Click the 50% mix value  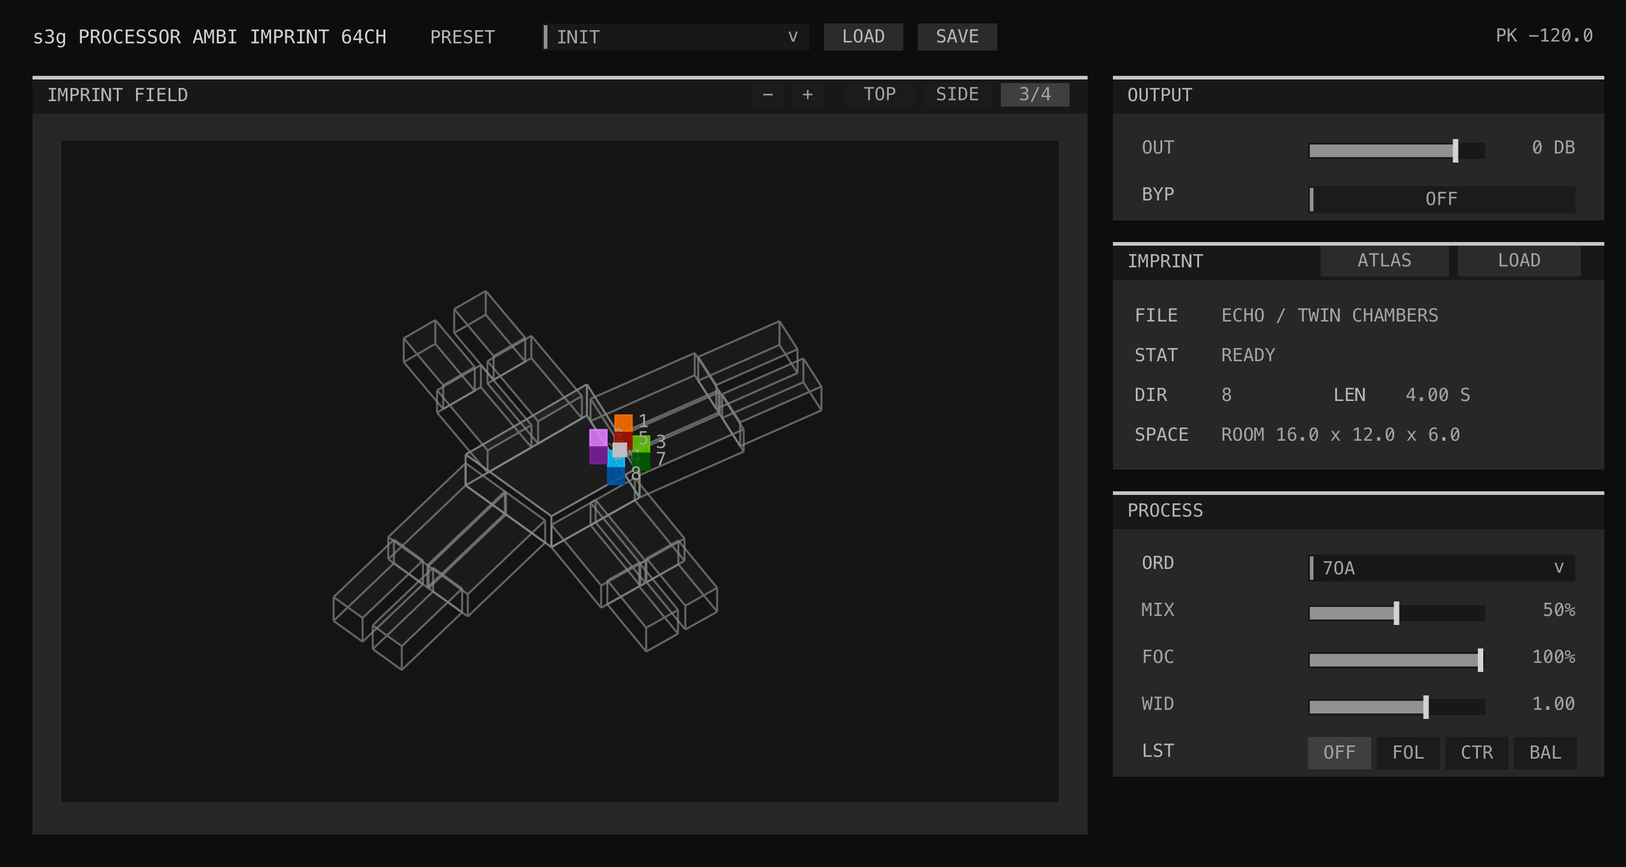(1559, 610)
